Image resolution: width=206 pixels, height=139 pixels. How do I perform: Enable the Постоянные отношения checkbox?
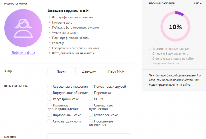click(91, 121)
